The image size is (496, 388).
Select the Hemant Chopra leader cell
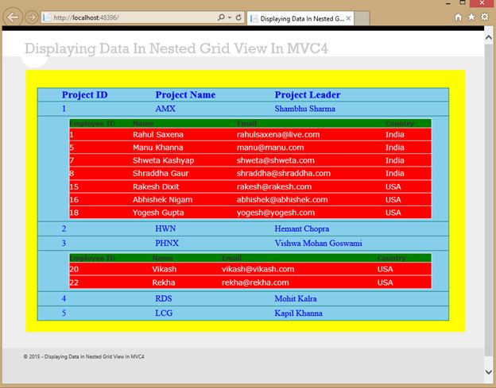click(302, 229)
